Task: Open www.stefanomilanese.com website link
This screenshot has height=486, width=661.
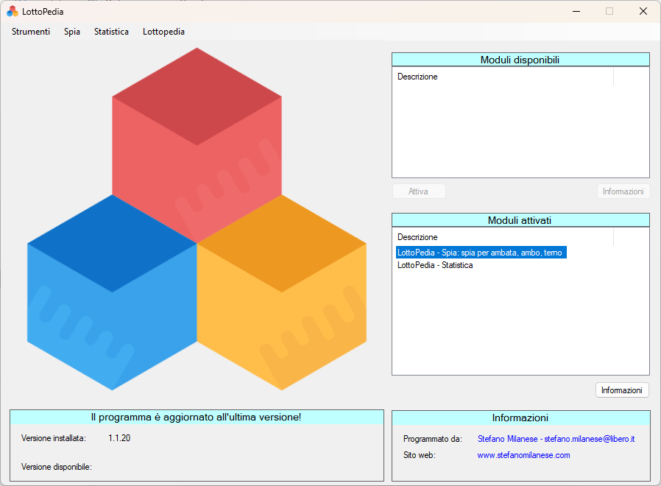Action: click(523, 455)
